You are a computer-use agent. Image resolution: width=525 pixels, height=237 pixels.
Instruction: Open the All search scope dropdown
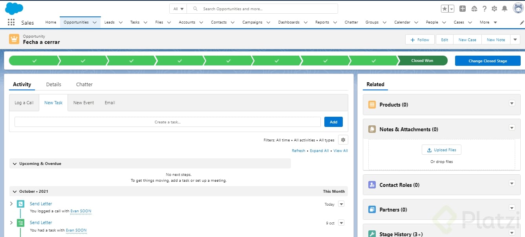[x=178, y=9]
